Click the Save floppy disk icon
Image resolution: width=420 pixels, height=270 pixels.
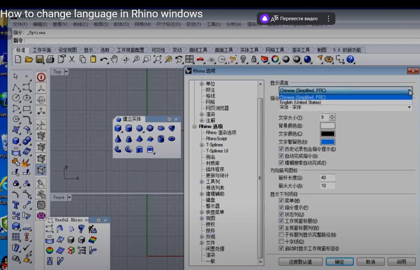point(40,59)
